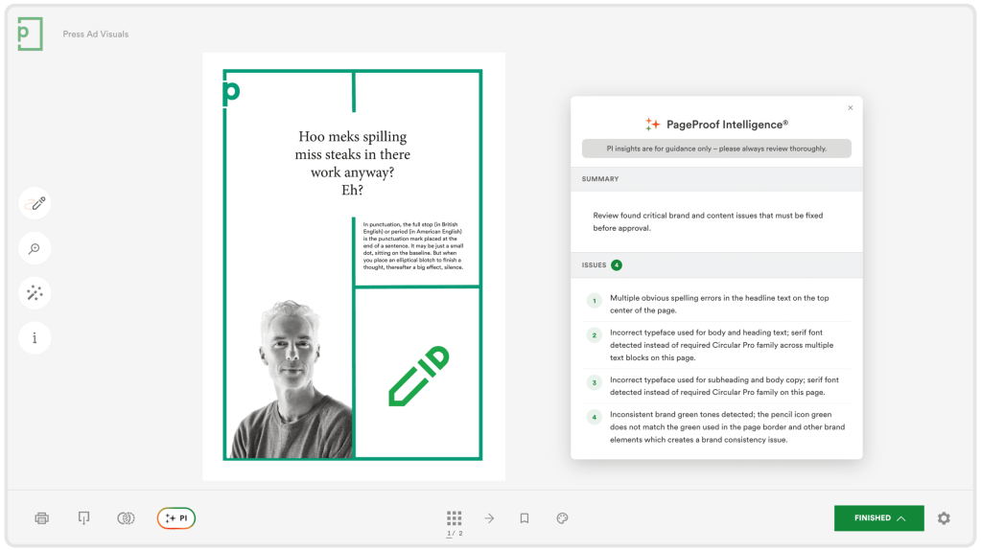Click the PageProof Intelligence sparkle logo
The width and height of the screenshot is (981, 550).
[x=652, y=125]
